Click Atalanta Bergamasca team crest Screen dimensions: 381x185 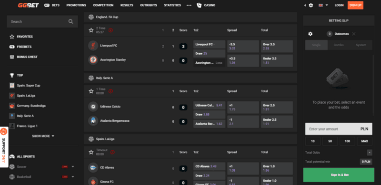(x=93, y=121)
